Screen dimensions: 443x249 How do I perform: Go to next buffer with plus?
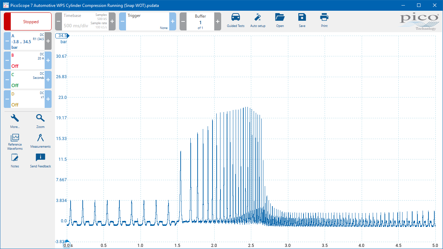[x=218, y=21]
